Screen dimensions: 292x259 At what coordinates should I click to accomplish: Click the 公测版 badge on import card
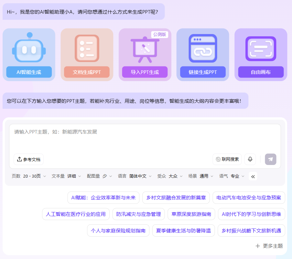coord(160,35)
